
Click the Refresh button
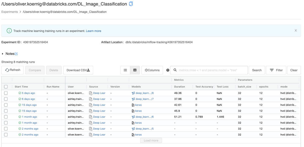[x=13, y=70]
